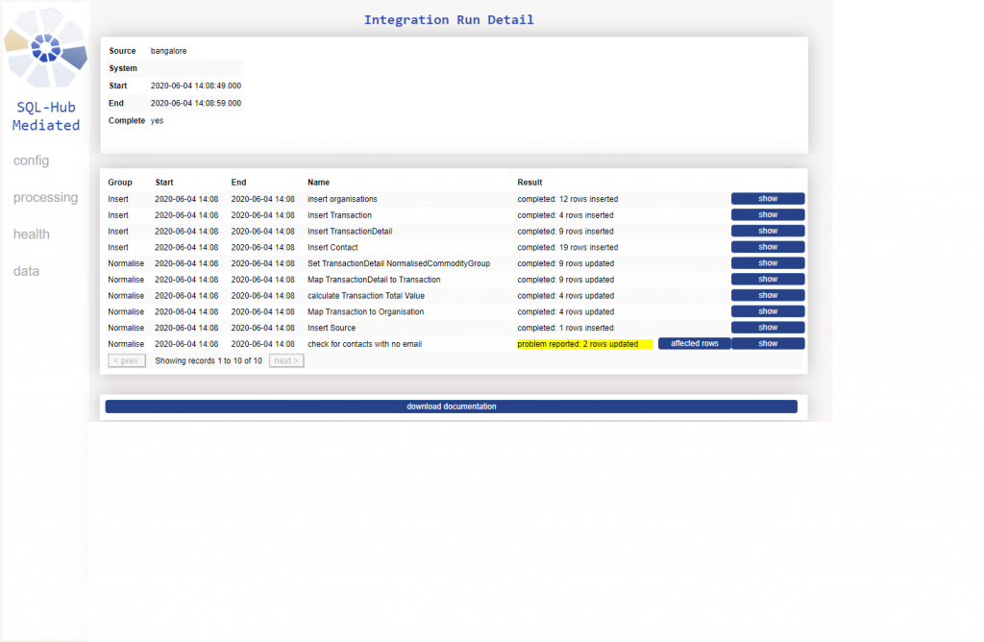View affected rows for contacts with no email
This screenshot has width=984, height=642.
coord(694,344)
